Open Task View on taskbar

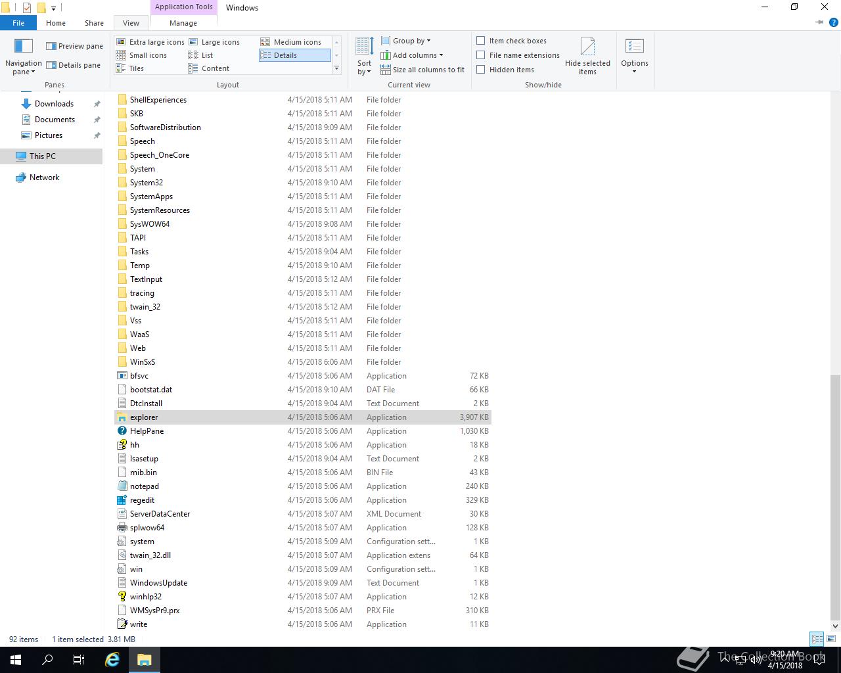pos(79,660)
